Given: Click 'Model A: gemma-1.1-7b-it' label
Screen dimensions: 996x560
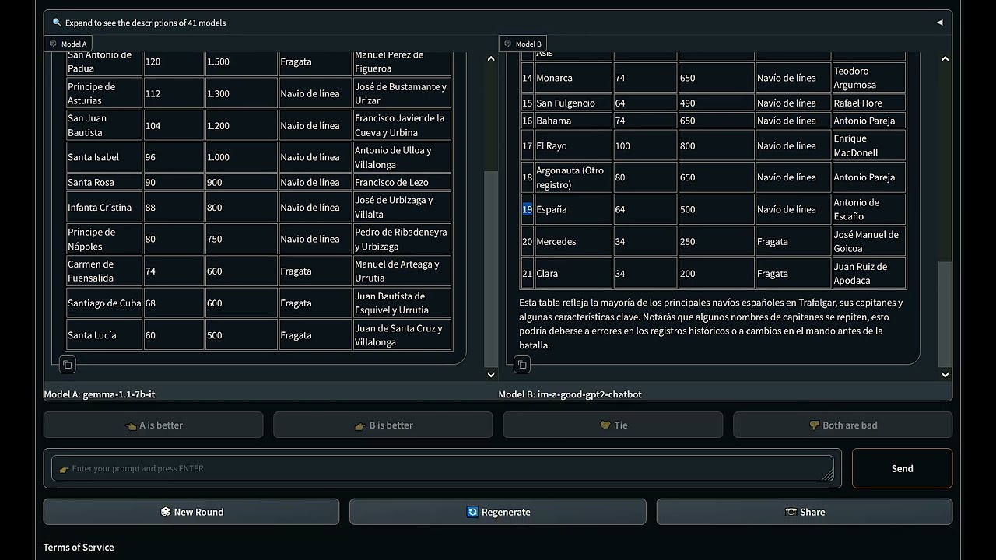Looking at the screenshot, I should pos(100,394).
